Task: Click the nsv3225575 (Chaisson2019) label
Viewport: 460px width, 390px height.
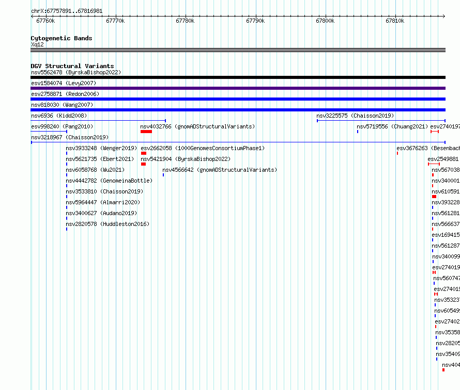Action: click(355, 116)
